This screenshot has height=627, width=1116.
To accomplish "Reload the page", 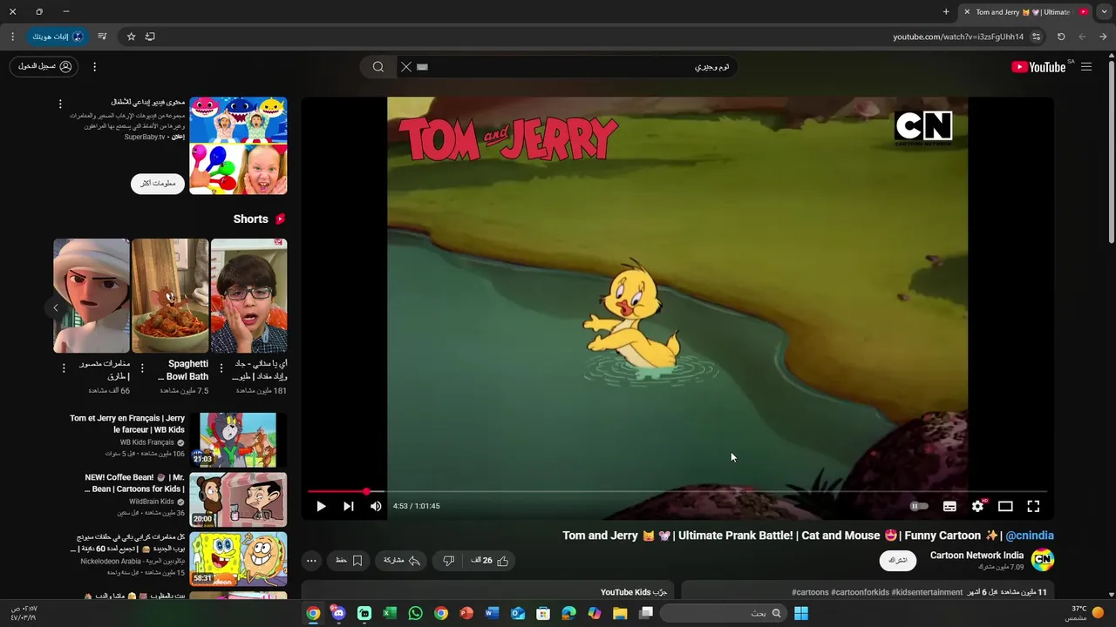I will pyautogui.click(x=1061, y=37).
